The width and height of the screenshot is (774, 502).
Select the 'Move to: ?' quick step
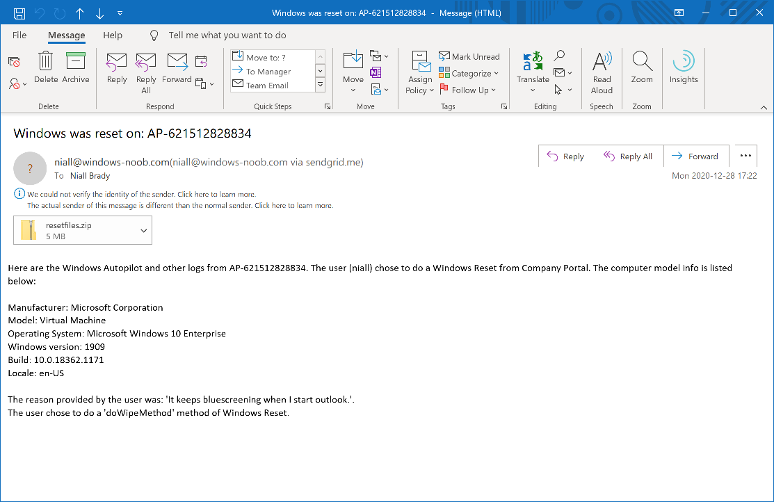273,57
